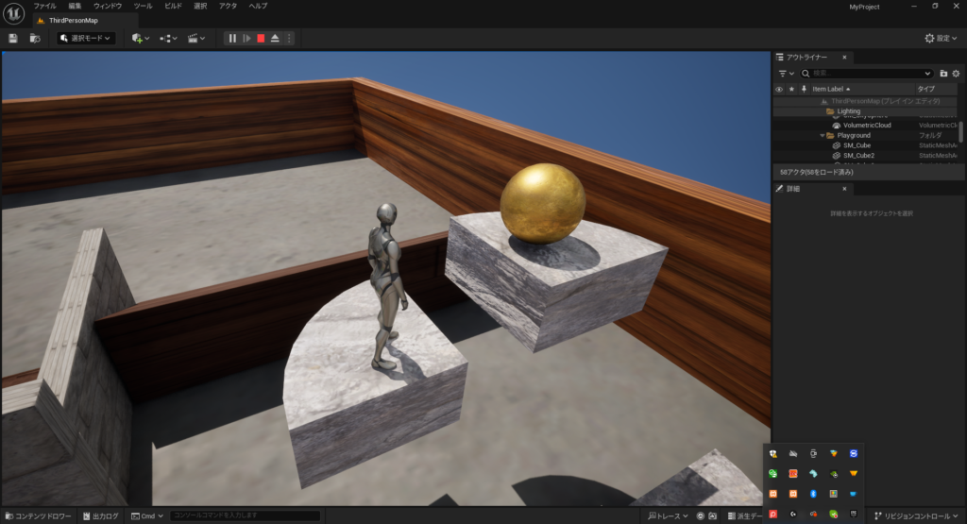967x524 pixels.
Task: Click the Outliner settings gear icon
Action: (x=957, y=73)
